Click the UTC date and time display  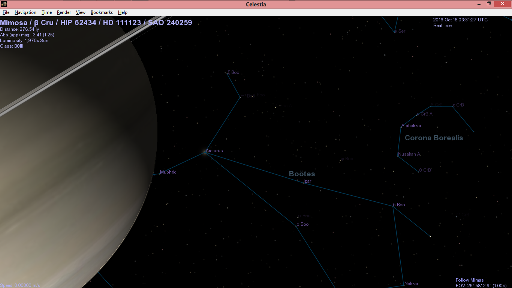click(x=460, y=20)
